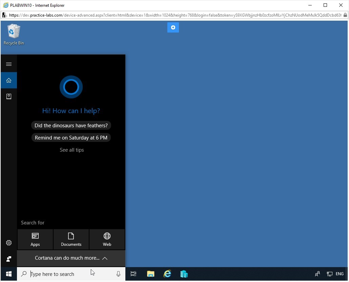Image resolution: width=349 pixels, height=282 pixels.
Task: Click the Cortana circle logo
Action: (71, 87)
